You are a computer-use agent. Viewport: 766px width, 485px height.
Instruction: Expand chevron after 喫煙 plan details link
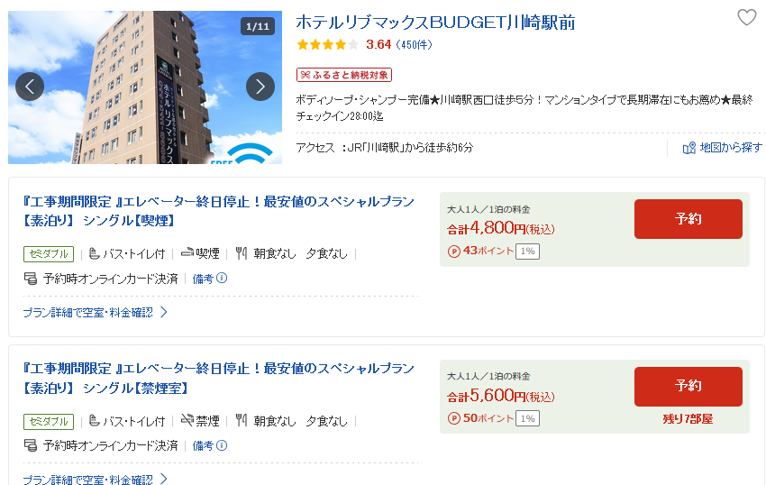(x=164, y=313)
